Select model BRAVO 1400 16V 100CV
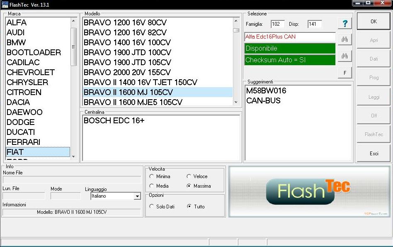 [158, 42]
